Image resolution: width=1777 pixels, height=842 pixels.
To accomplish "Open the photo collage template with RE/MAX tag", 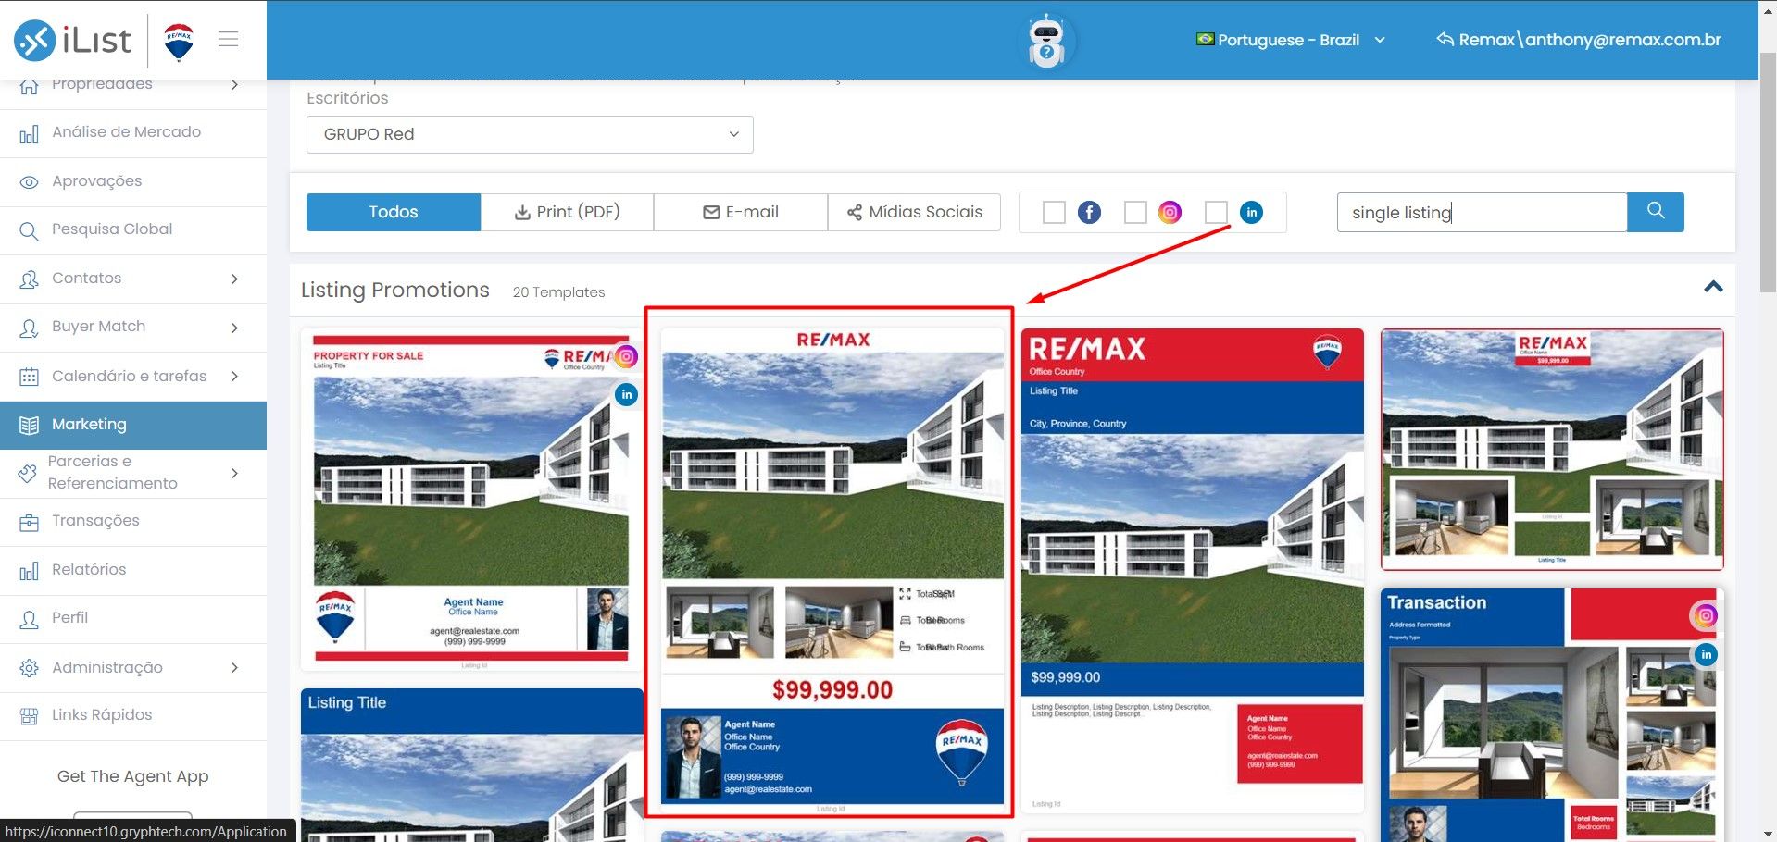I will (1552, 450).
